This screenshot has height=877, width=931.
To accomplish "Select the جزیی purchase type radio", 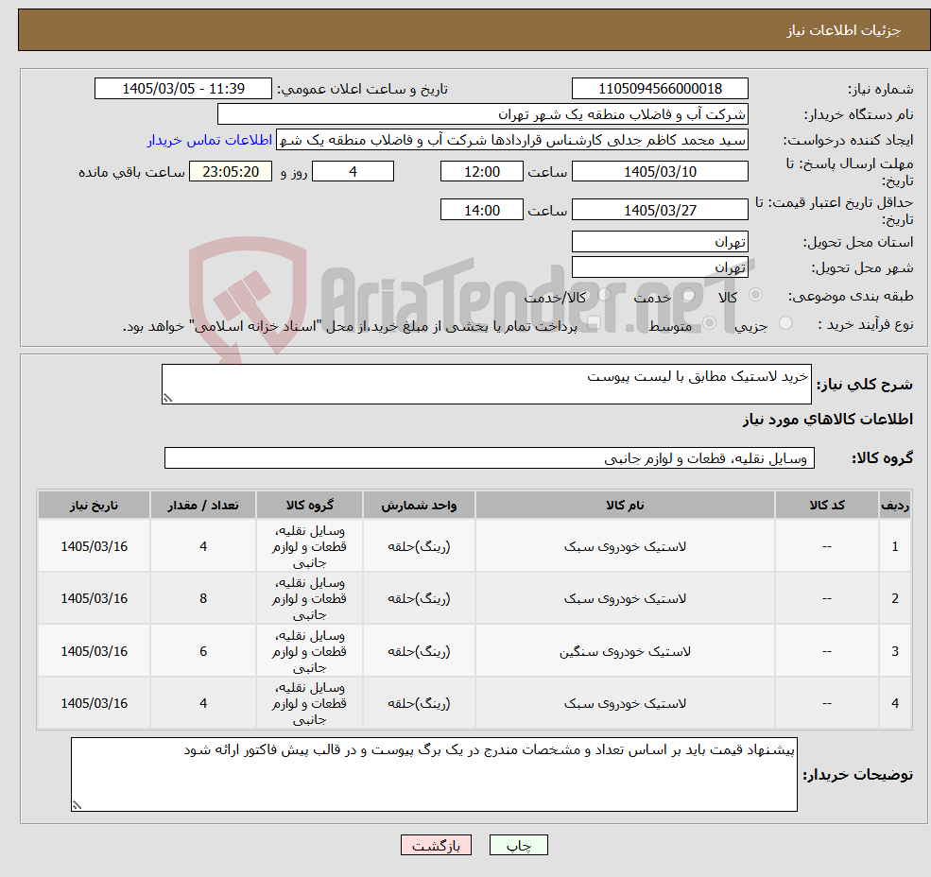I will (785, 323).
